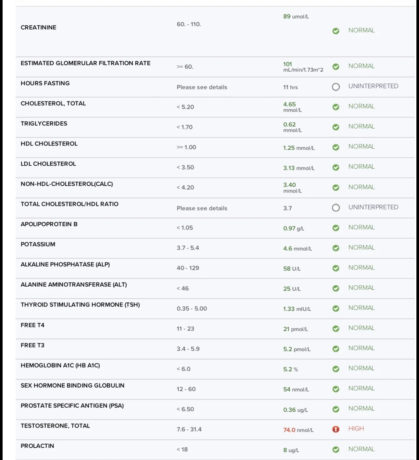Click the red alert icon for Testosterone
419x460 pixels.
336,429
